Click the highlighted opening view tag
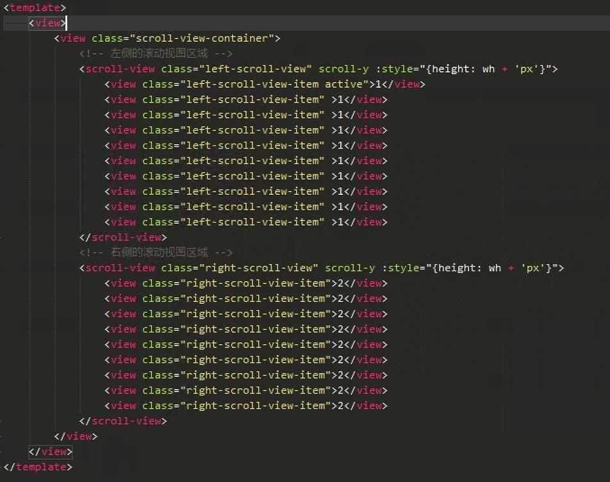 47,22
